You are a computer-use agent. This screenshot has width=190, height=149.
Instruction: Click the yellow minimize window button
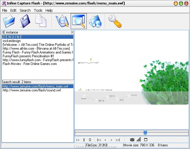point(176,3)
